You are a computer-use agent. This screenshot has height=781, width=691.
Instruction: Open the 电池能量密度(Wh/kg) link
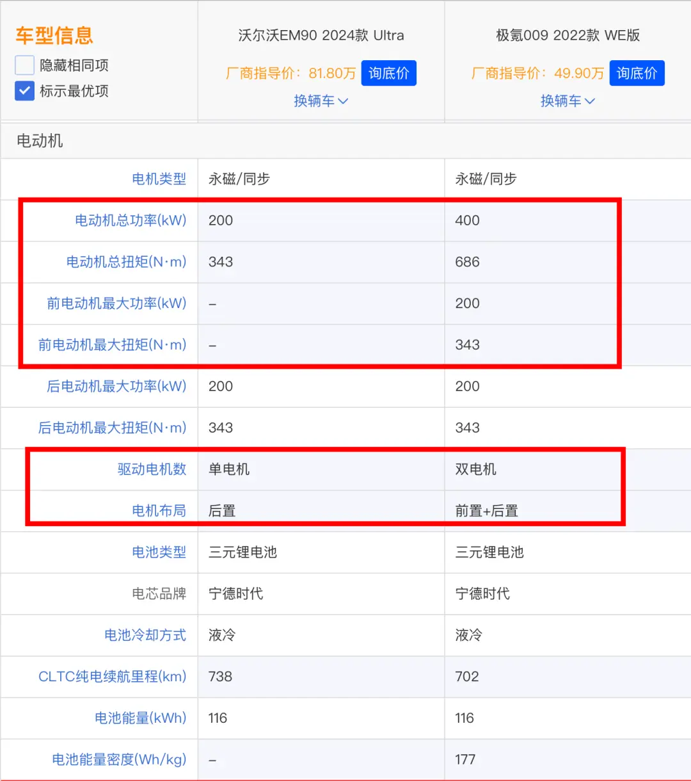click(120, 760)
